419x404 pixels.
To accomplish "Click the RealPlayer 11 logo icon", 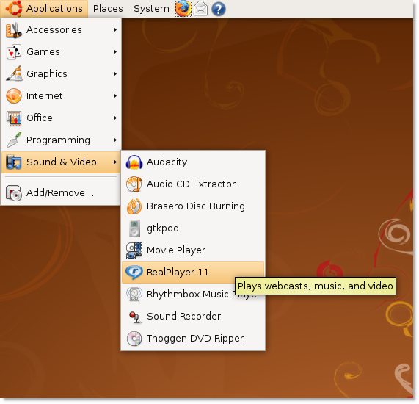I will [x=134, y=273].
